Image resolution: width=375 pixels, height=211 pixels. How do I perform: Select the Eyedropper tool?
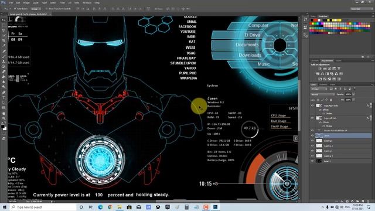pos(4,46)
